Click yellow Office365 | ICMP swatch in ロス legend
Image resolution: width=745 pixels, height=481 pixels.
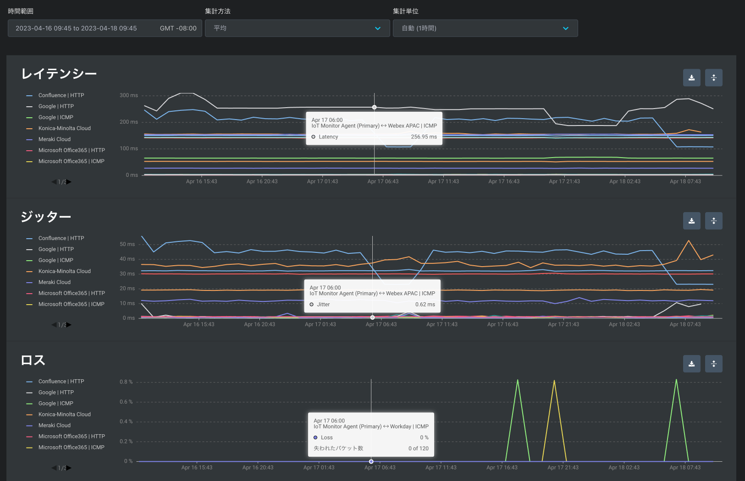[x=29, y=448]
